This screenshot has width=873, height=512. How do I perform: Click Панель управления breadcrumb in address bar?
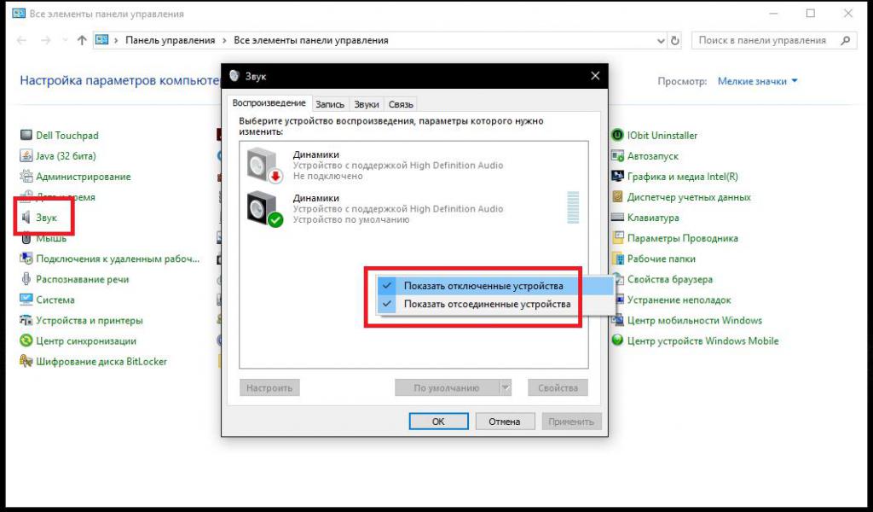point(171,40)
